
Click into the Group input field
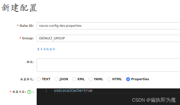pyautogui.click(x=108, y=38)
